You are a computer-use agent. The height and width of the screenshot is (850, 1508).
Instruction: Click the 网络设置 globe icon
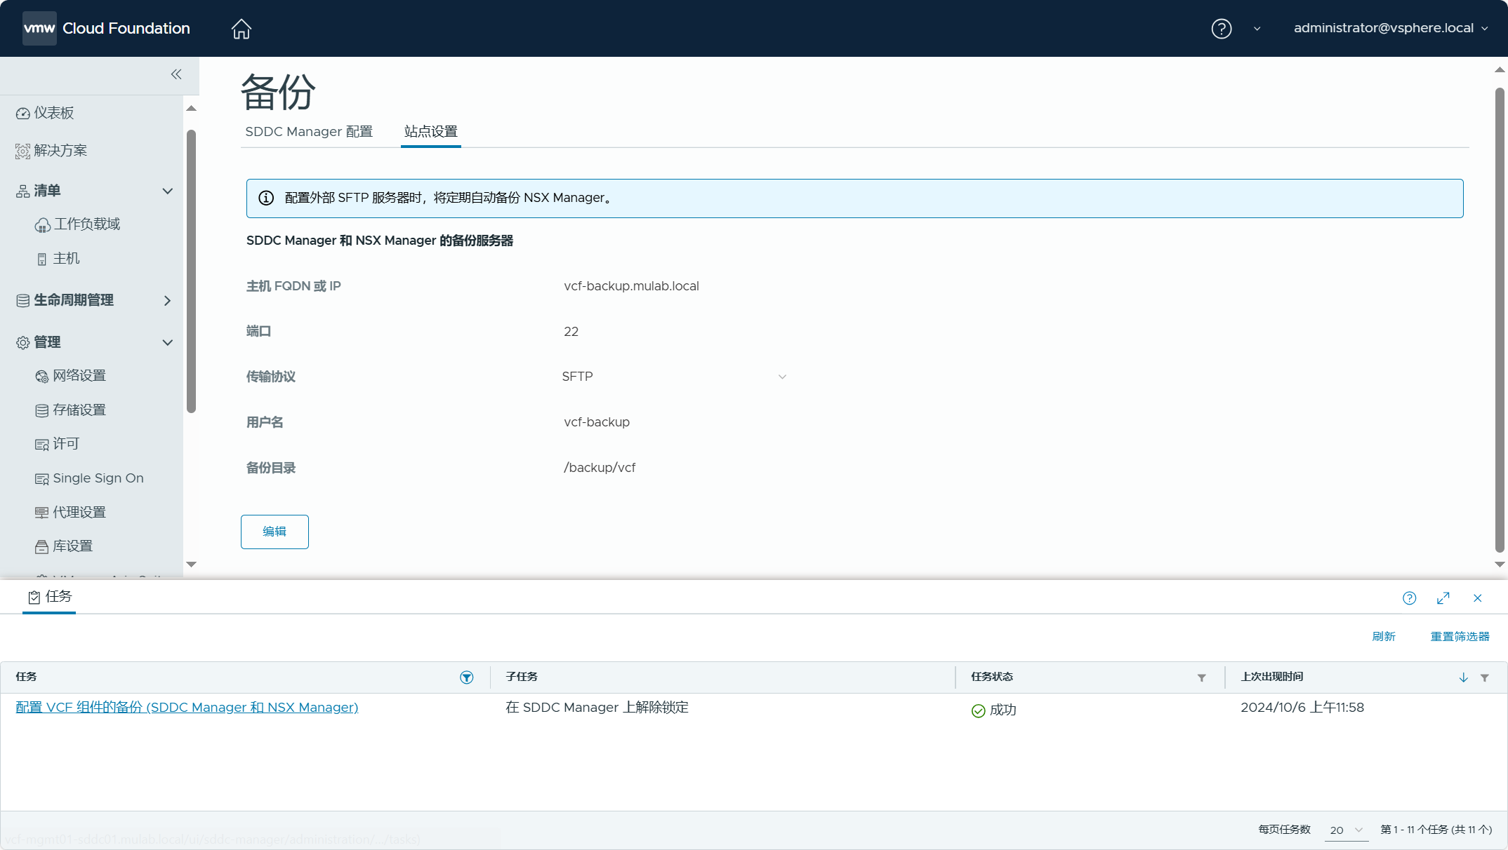tap(41, 377)
